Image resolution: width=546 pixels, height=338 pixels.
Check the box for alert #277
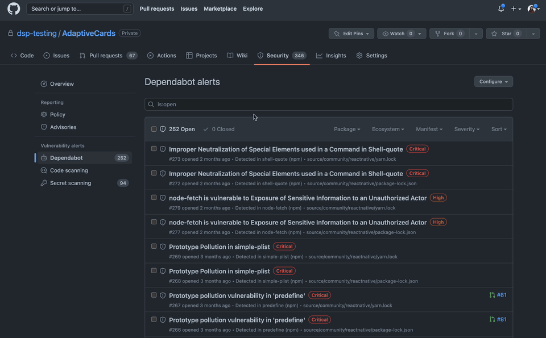tap(154, 222)
